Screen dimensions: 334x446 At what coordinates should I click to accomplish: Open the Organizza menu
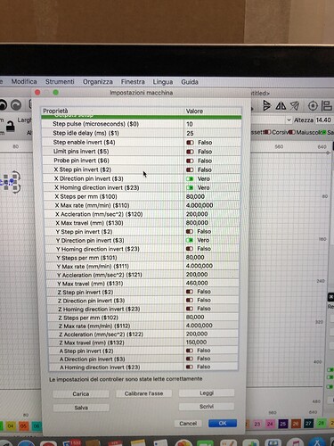98,81
